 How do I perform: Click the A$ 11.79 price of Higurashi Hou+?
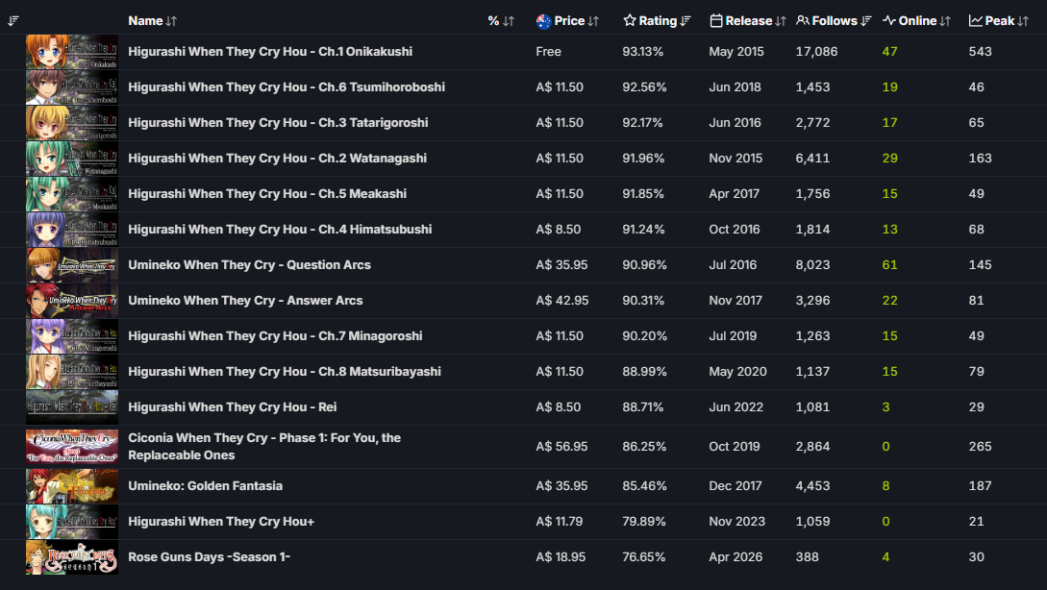(x=559, y=521)
